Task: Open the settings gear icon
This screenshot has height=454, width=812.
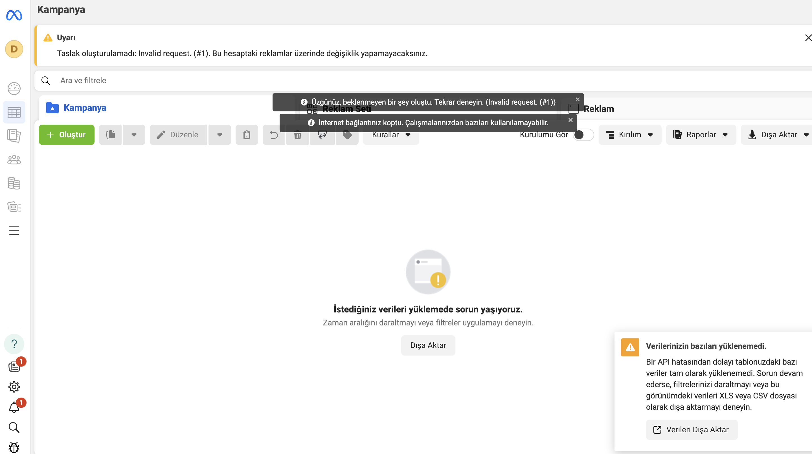Action: [x=14, y=387]
